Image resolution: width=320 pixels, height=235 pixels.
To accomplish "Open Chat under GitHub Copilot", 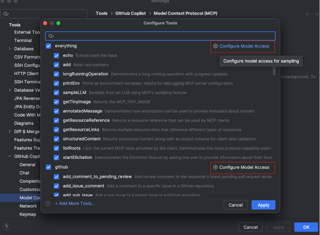I will tap(24, 173).
